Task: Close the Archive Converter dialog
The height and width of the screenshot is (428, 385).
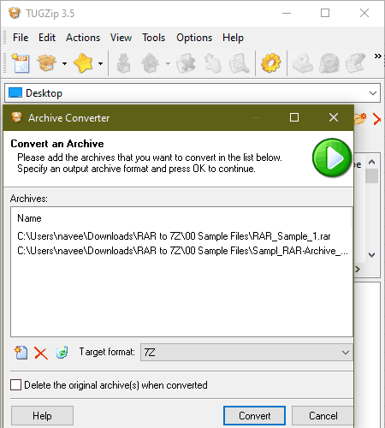Action: 334,117
